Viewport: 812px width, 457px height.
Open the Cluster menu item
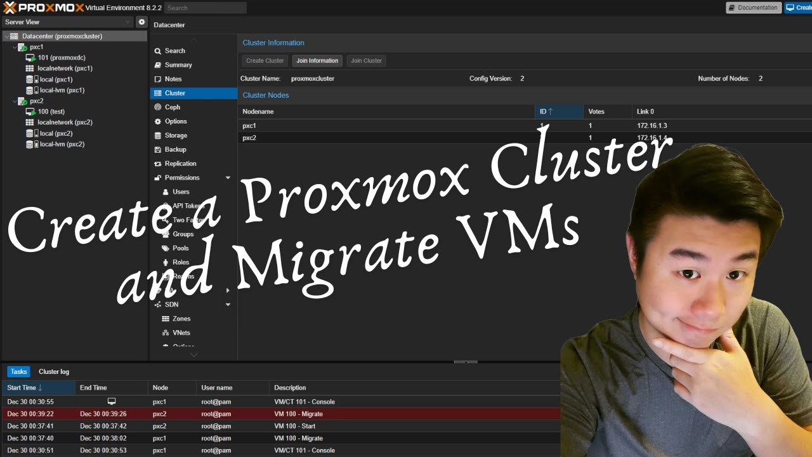tap(193, 93)
